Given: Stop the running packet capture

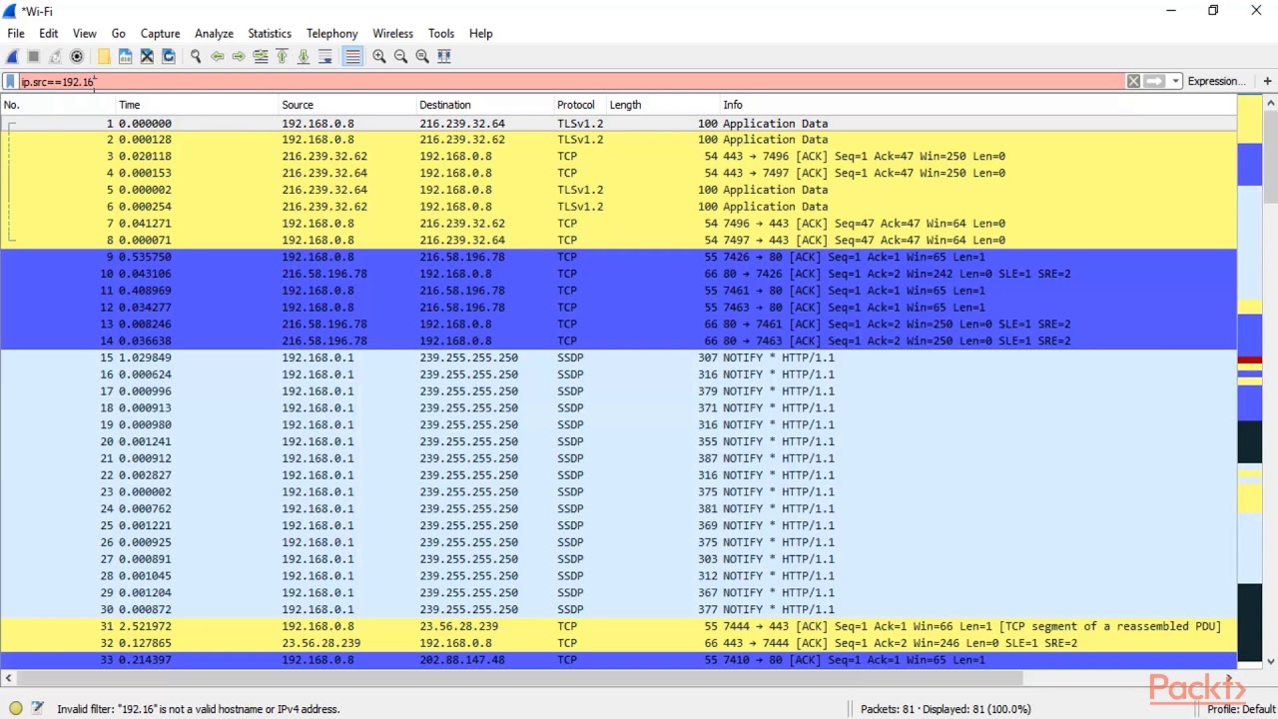Looking at the screenshot, I should 34,57.
